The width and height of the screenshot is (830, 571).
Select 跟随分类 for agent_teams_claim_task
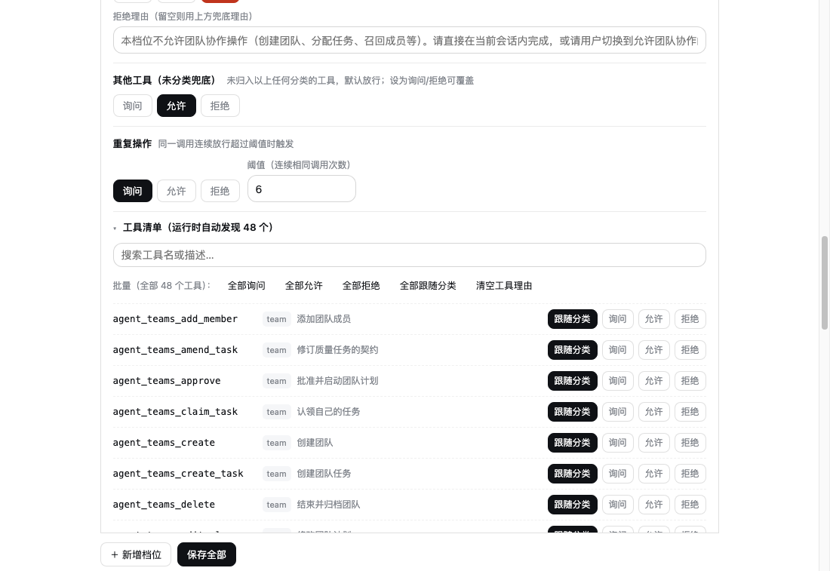pyautogui.click(x=572, y=412)
